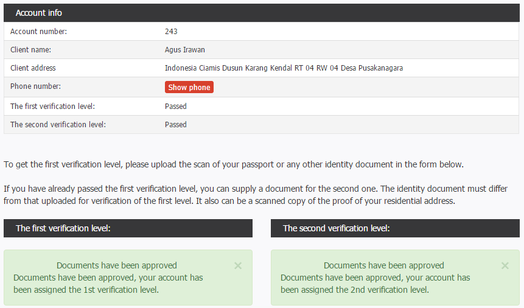This screenshot has width=524, height=308.
Task: Click the first verification level Passed status
Action: pyautogui.click(x=176, y=107)
